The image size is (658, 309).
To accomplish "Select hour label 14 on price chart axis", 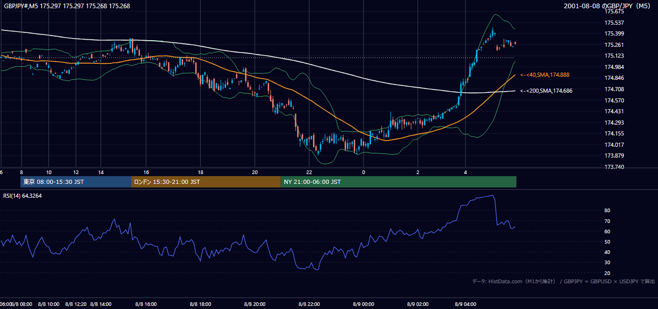I will coord(101,172).
